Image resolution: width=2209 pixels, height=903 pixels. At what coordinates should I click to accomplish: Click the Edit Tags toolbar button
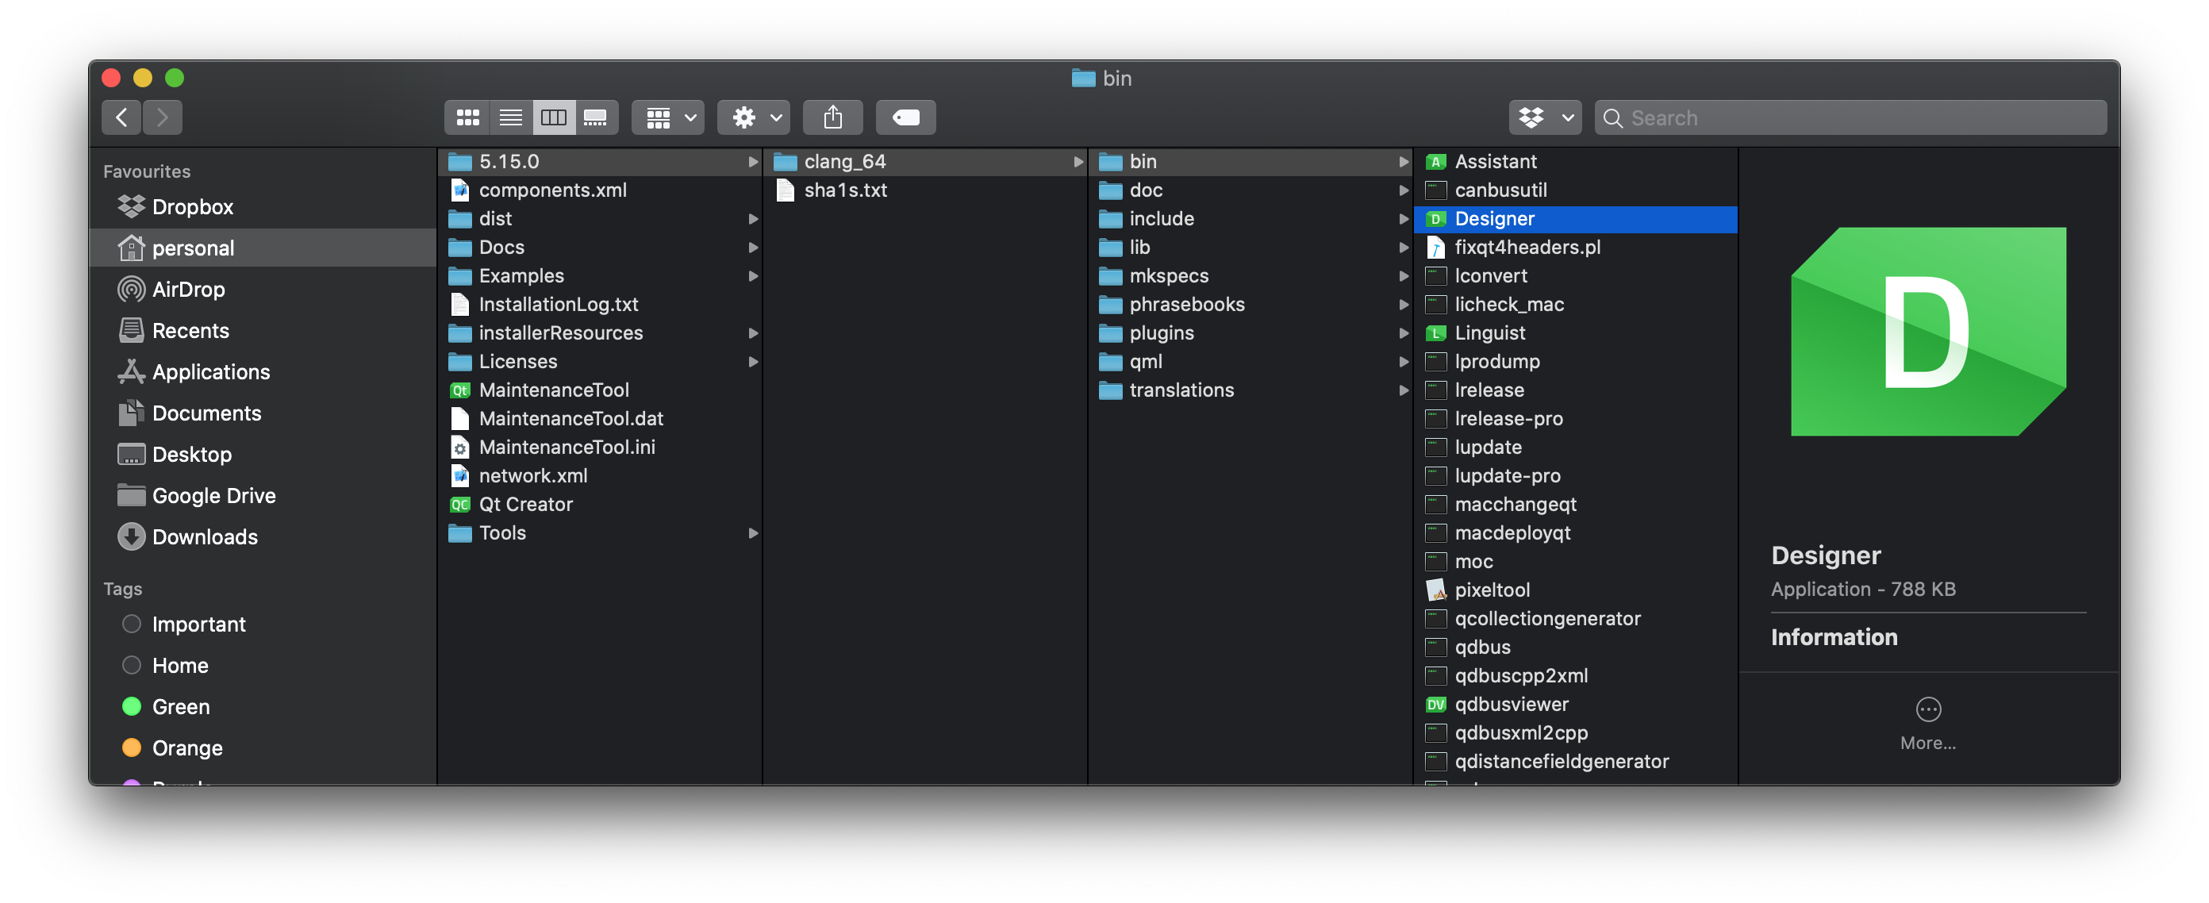pos(905,117)
